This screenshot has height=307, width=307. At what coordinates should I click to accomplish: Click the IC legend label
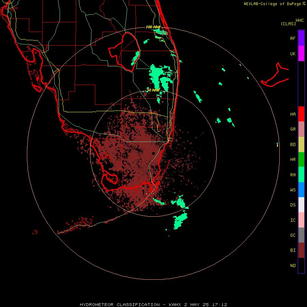click(293, 220)
